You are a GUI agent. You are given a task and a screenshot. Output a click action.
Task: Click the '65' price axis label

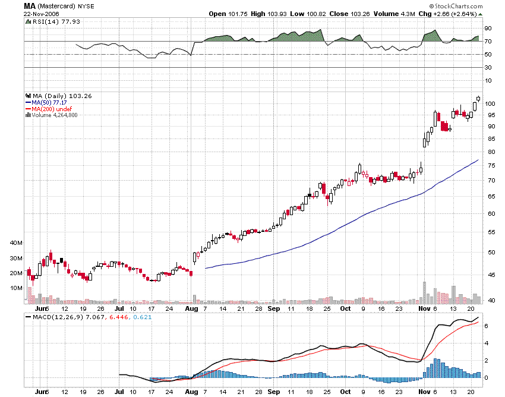click(491, 196)
